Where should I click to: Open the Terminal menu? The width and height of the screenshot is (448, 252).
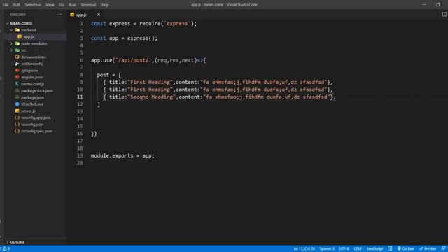tap(88, 5)
